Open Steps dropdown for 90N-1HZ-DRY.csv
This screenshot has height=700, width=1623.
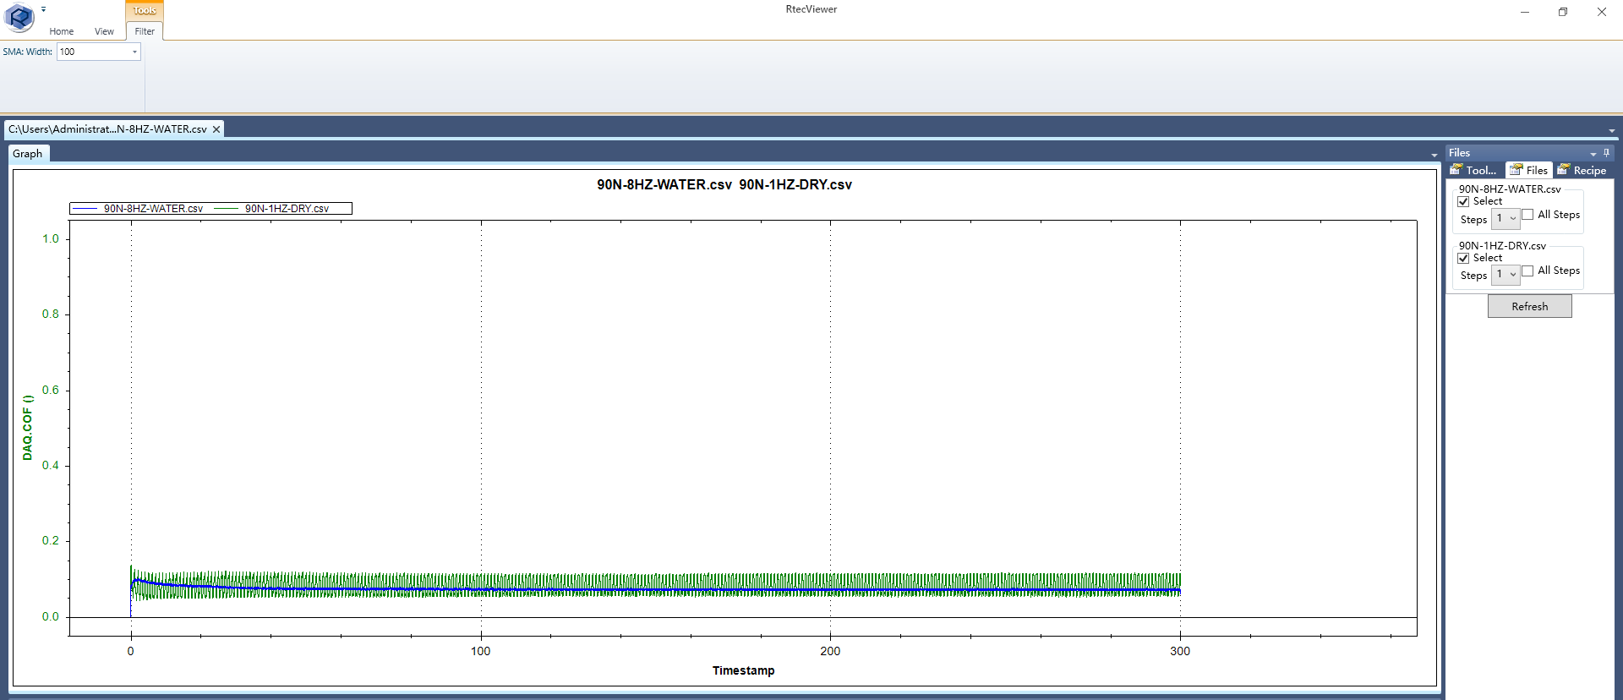point(1512,275)
